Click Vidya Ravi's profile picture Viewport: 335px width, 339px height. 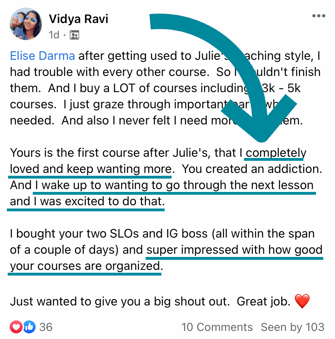tap(25, 24)
